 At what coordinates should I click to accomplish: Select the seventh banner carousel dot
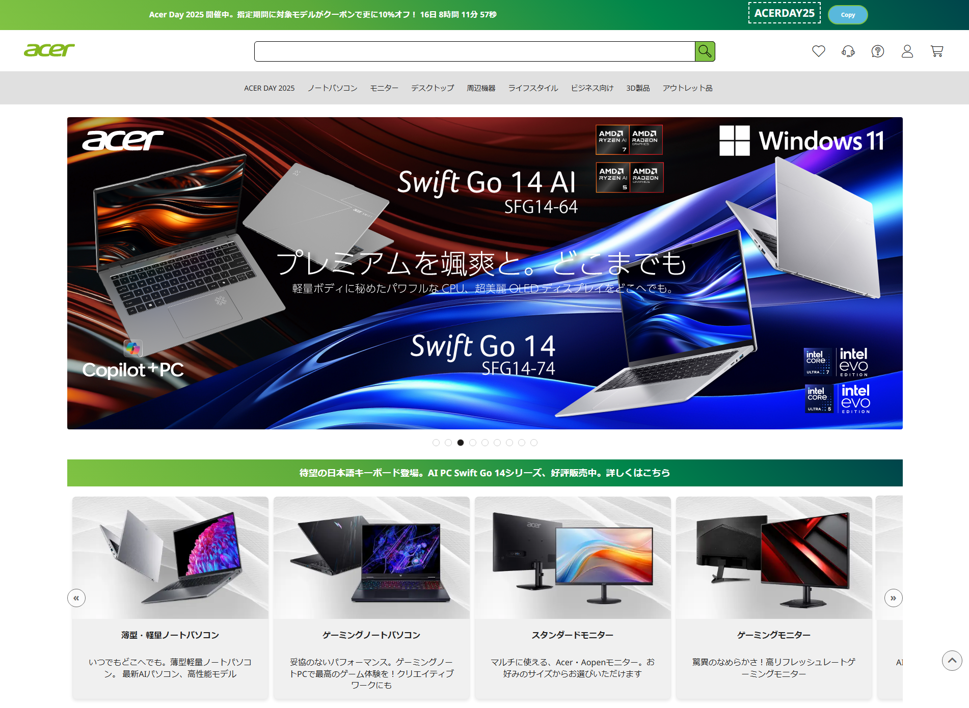[509, 443]
